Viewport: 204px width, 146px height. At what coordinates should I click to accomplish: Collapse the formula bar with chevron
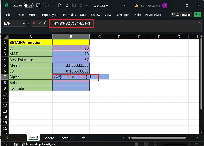tap(199, 23)
